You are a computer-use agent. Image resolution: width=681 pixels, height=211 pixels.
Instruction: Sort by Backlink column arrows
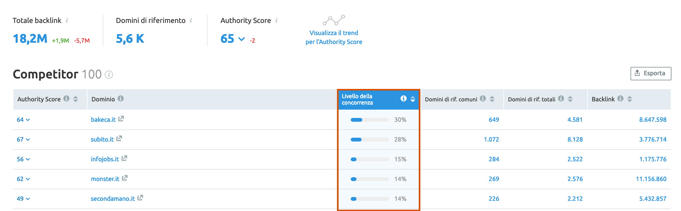point(630,99)
